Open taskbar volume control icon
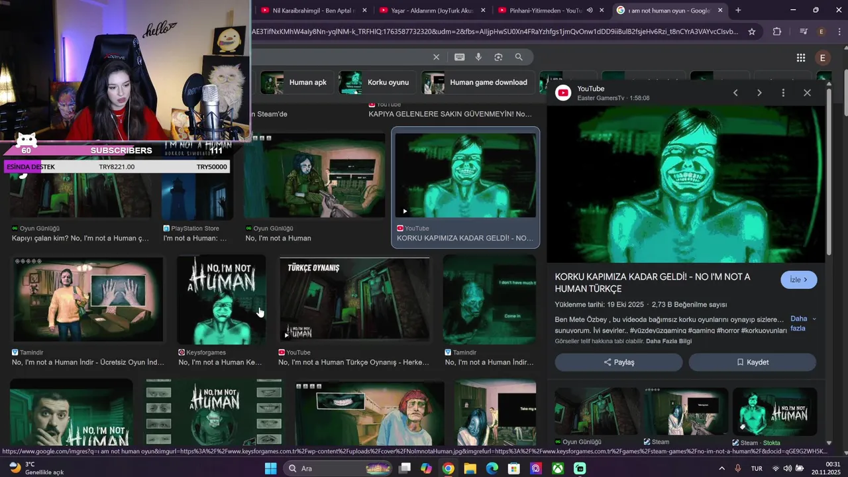The width and height of the screenshot is (848, 477). [x=789, y=468]
